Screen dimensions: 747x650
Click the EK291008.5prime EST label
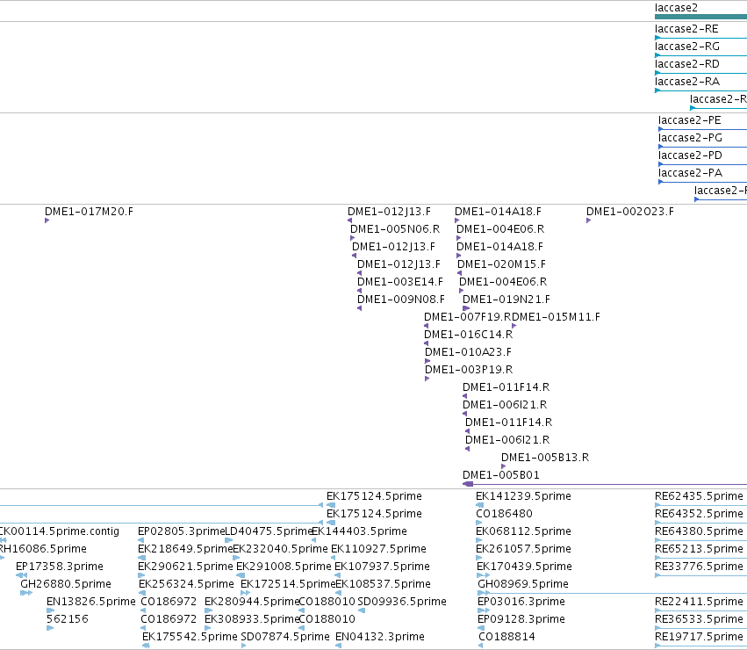tap(284, 567)
